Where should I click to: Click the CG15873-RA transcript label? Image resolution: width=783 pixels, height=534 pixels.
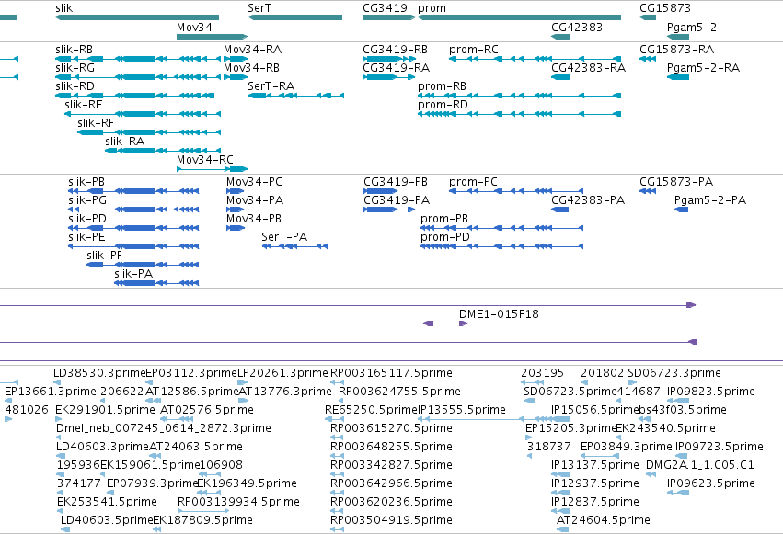[677, 50]
